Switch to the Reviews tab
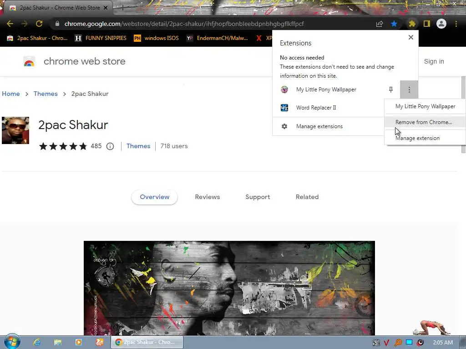The width and height of the screenshot is (466, 349). point(208,197)
